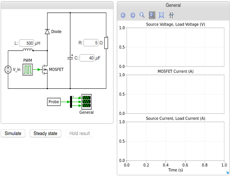
Task: Click the Source Voltage, Load Voltage plot
Action: click(x=176, y=47)
